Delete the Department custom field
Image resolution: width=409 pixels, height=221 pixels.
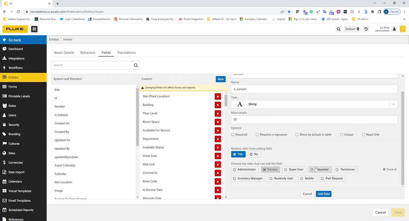218,139
